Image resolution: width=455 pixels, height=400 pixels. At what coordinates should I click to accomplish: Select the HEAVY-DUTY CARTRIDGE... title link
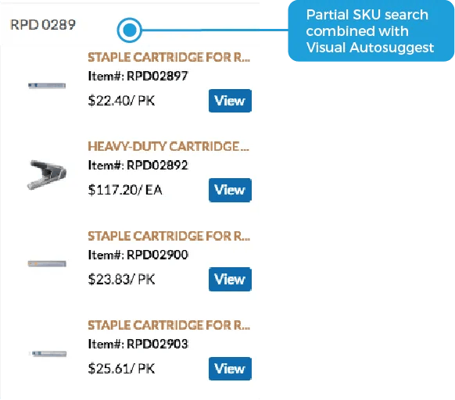[x=168, y=146]
